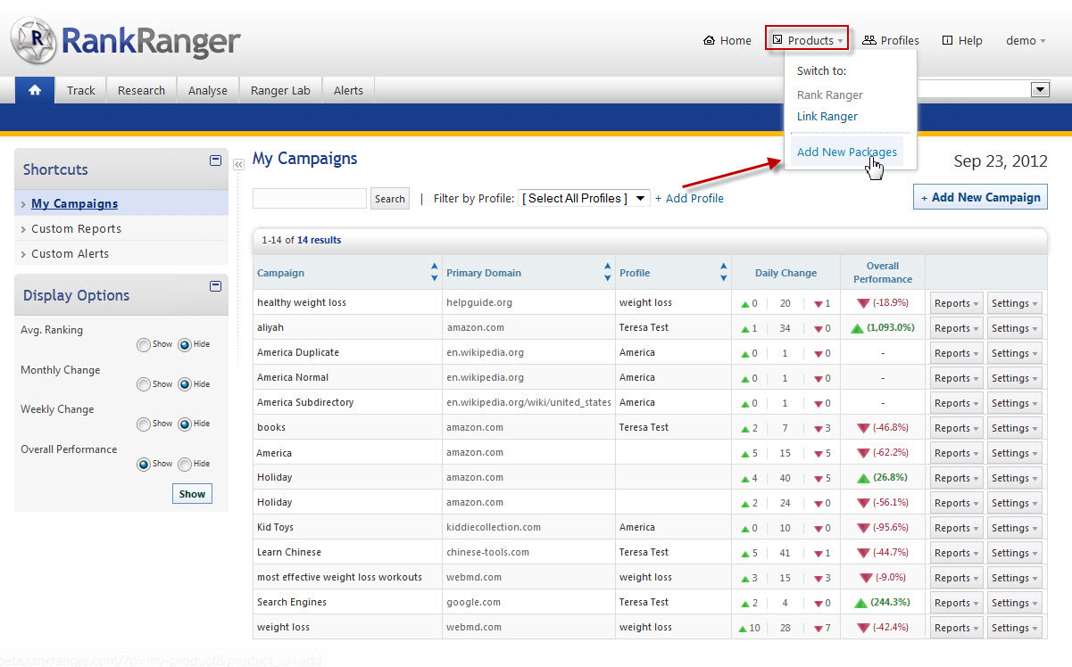Switch to the Ranger Lab tab
Viewport: 1072px width, 667px height.
click(x=280, y=90)
